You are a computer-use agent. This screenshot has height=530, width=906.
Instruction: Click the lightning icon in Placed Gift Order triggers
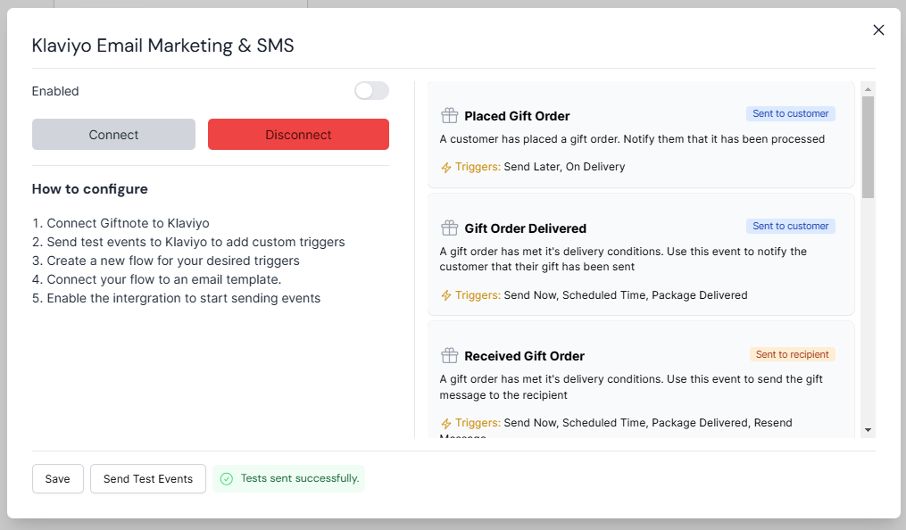click(446, 168)
